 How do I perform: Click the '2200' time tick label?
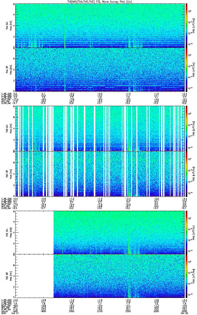click(128, 311)
